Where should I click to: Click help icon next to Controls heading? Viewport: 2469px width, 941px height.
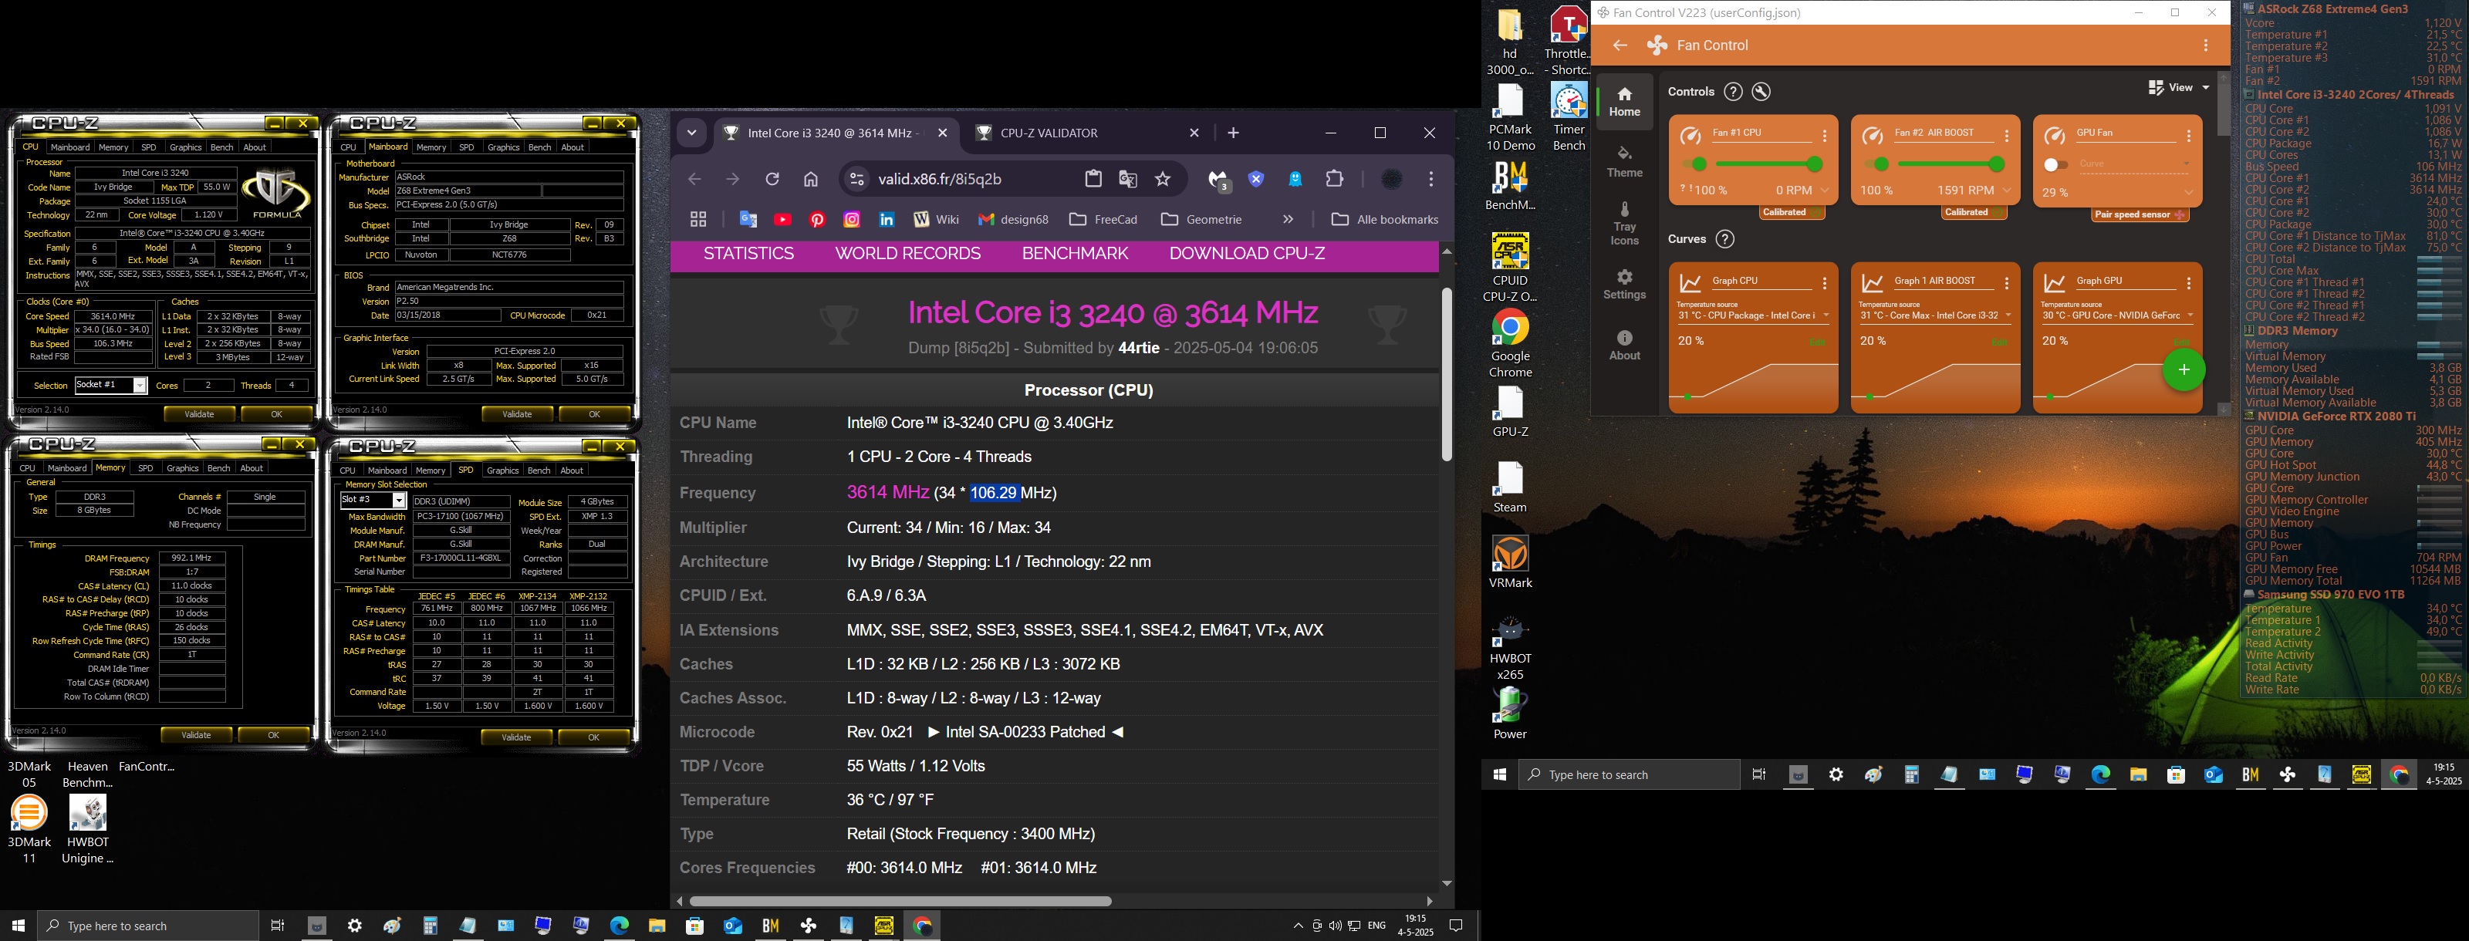[1733, 92]
